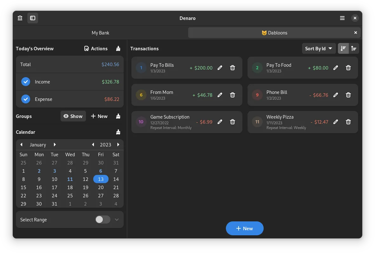Viewport: 375px width, 253px height.
Task: Edit the Pay To Bills transaction
Action: 220,68
